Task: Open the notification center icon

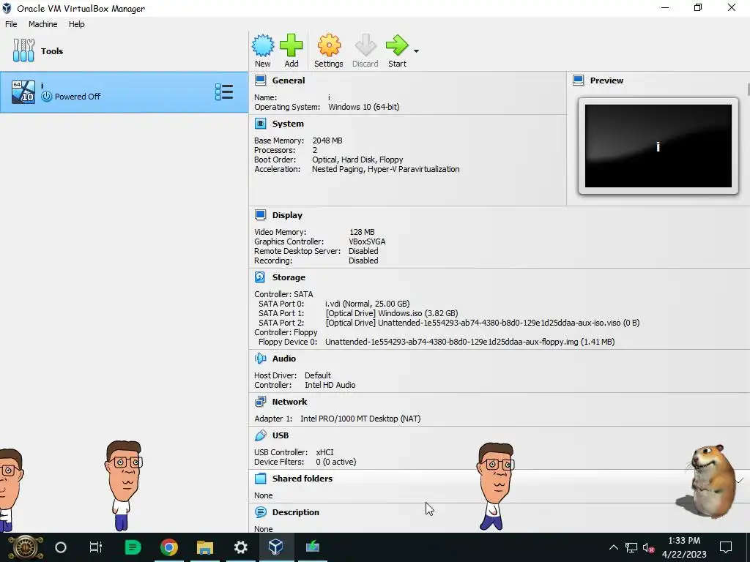Action: 726,547
